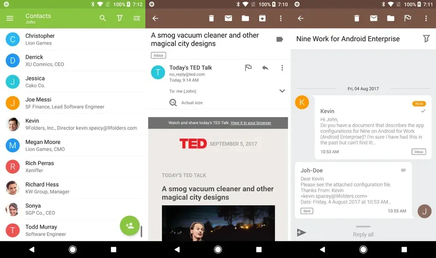The width and height of the screenshot is (436, 258).
Task: Delete the TED Talk email
Action: (211, 18)
